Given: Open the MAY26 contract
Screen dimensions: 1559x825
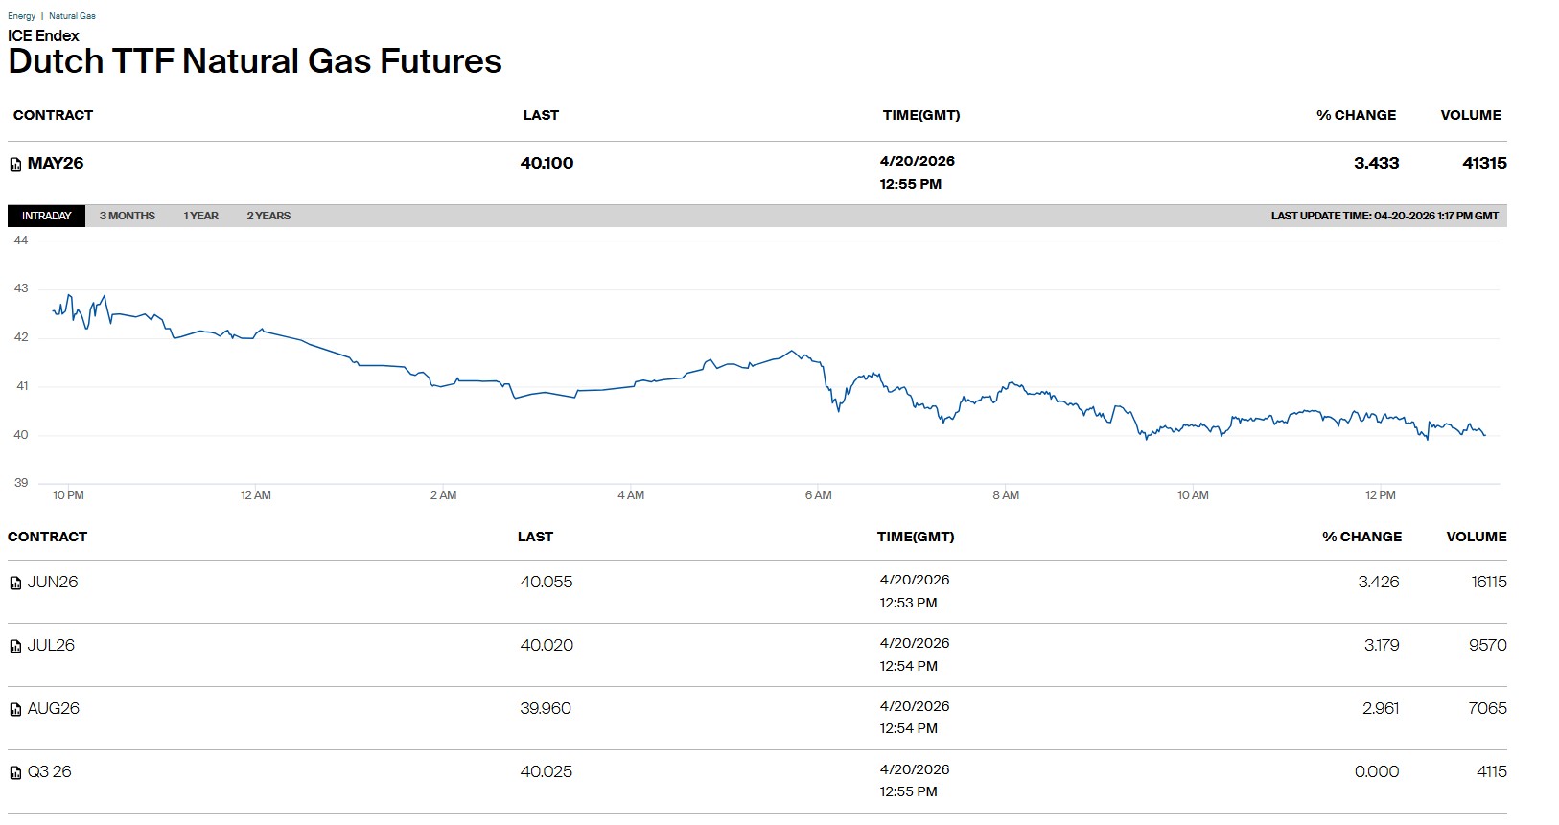Looking at the screenshot, I should click(56, 164).
